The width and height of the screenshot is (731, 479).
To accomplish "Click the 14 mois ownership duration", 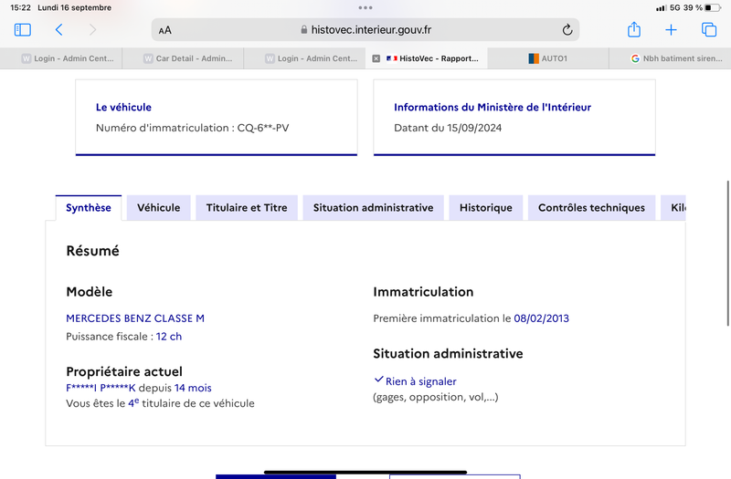I will tap(193, 388).
